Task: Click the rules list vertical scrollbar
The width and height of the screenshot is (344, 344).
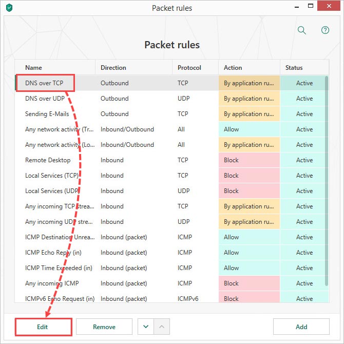Action: click(327, 180)
